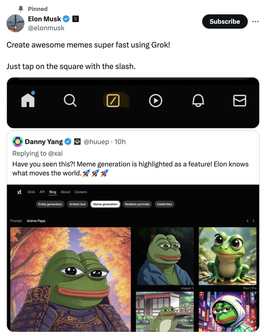This screenshot has width=263, height=332.
Task: Choose the Realistic portraits pill
Action: 137,204
